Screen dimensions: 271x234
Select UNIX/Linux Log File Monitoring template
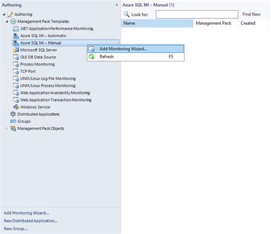48,79
